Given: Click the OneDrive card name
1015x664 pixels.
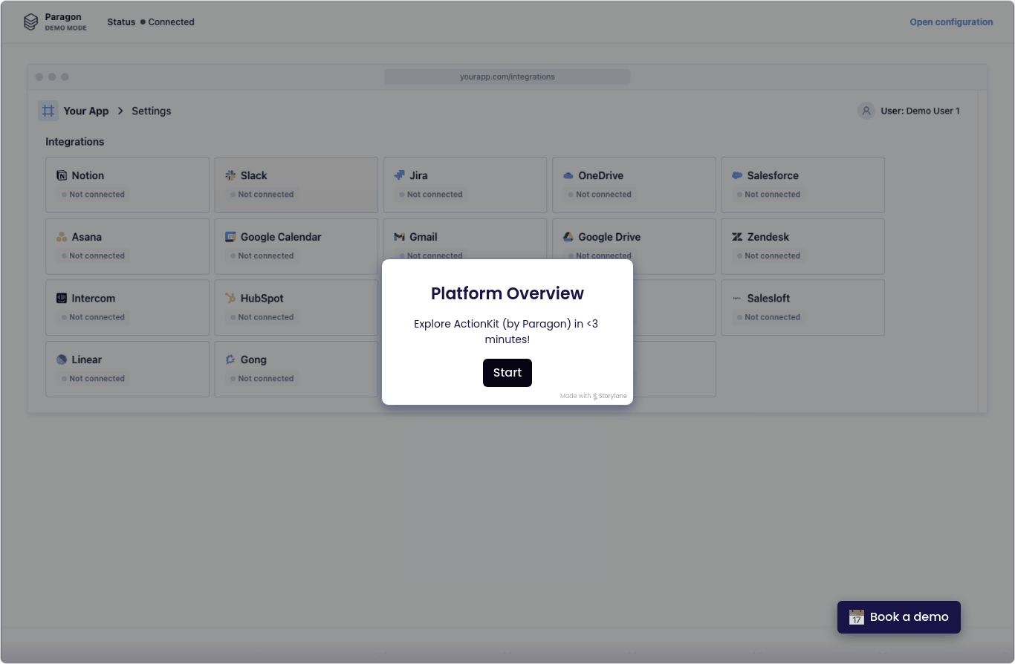Looking at the screenshot, I should click(600, 176).
